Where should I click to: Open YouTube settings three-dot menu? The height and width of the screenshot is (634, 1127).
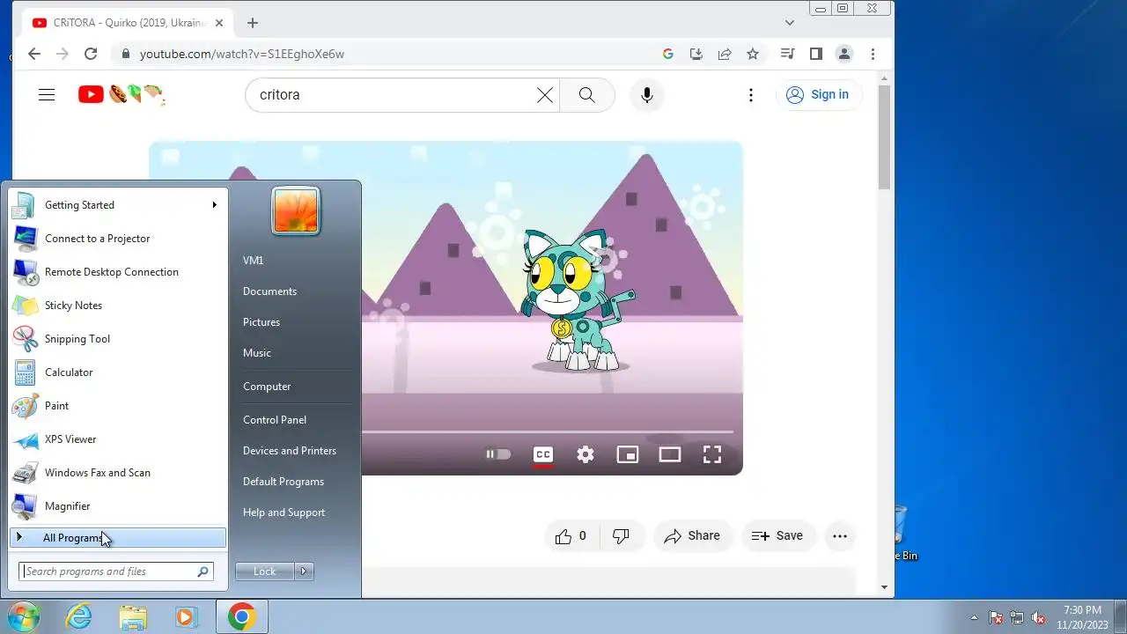pyautogui.click(x=751, y=95)
